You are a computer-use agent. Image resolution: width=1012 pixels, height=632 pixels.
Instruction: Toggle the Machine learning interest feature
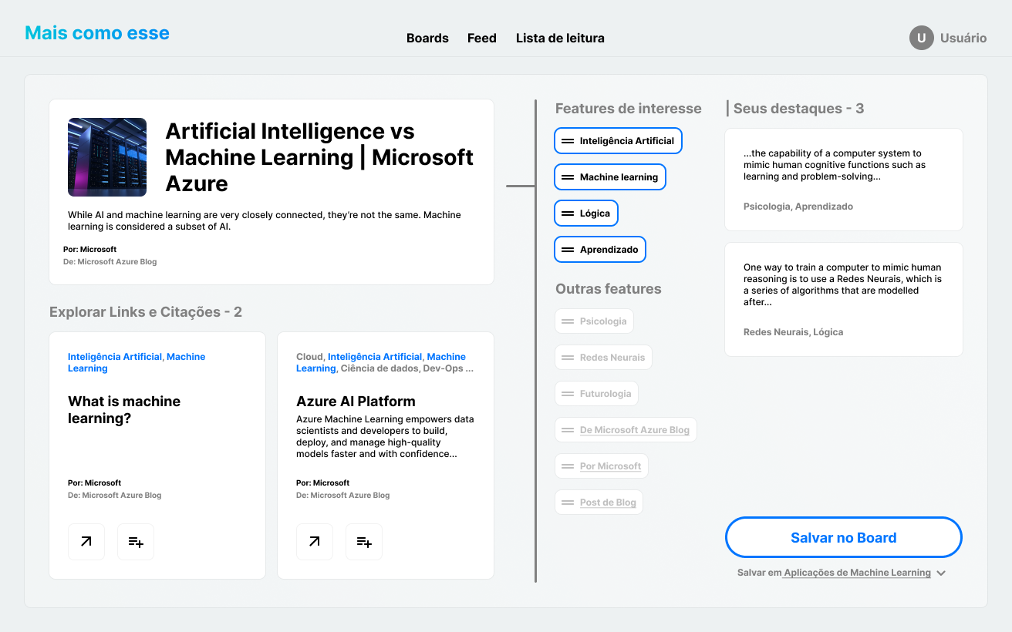[x=610, y=177]
